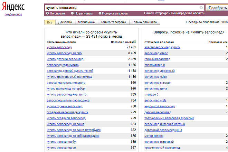Screen dimensions: 228x152
Task: Open the 'велосипед стелс' similar query
Action: 156,53
